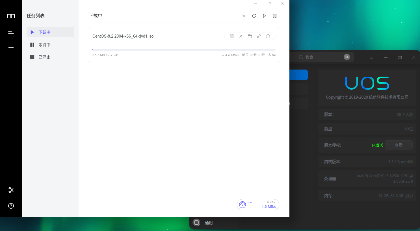Click the 版本 20 个人版 value

coord(405,115)
